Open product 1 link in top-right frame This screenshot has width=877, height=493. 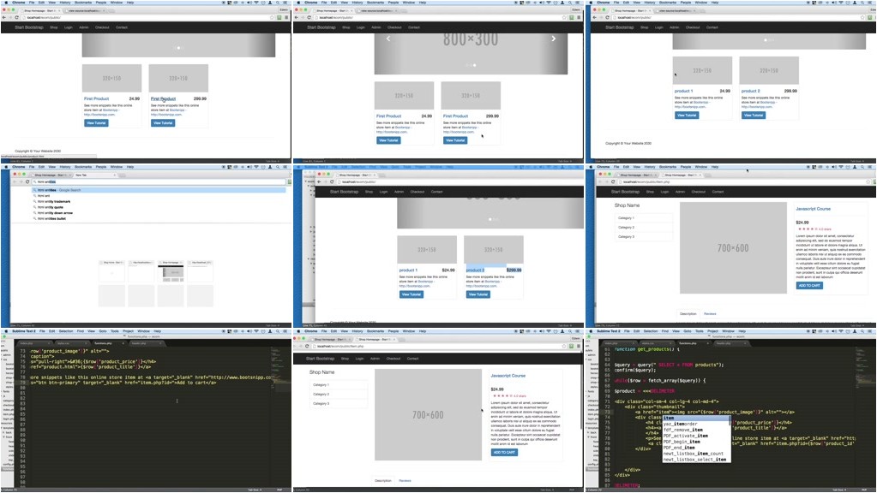683,91
